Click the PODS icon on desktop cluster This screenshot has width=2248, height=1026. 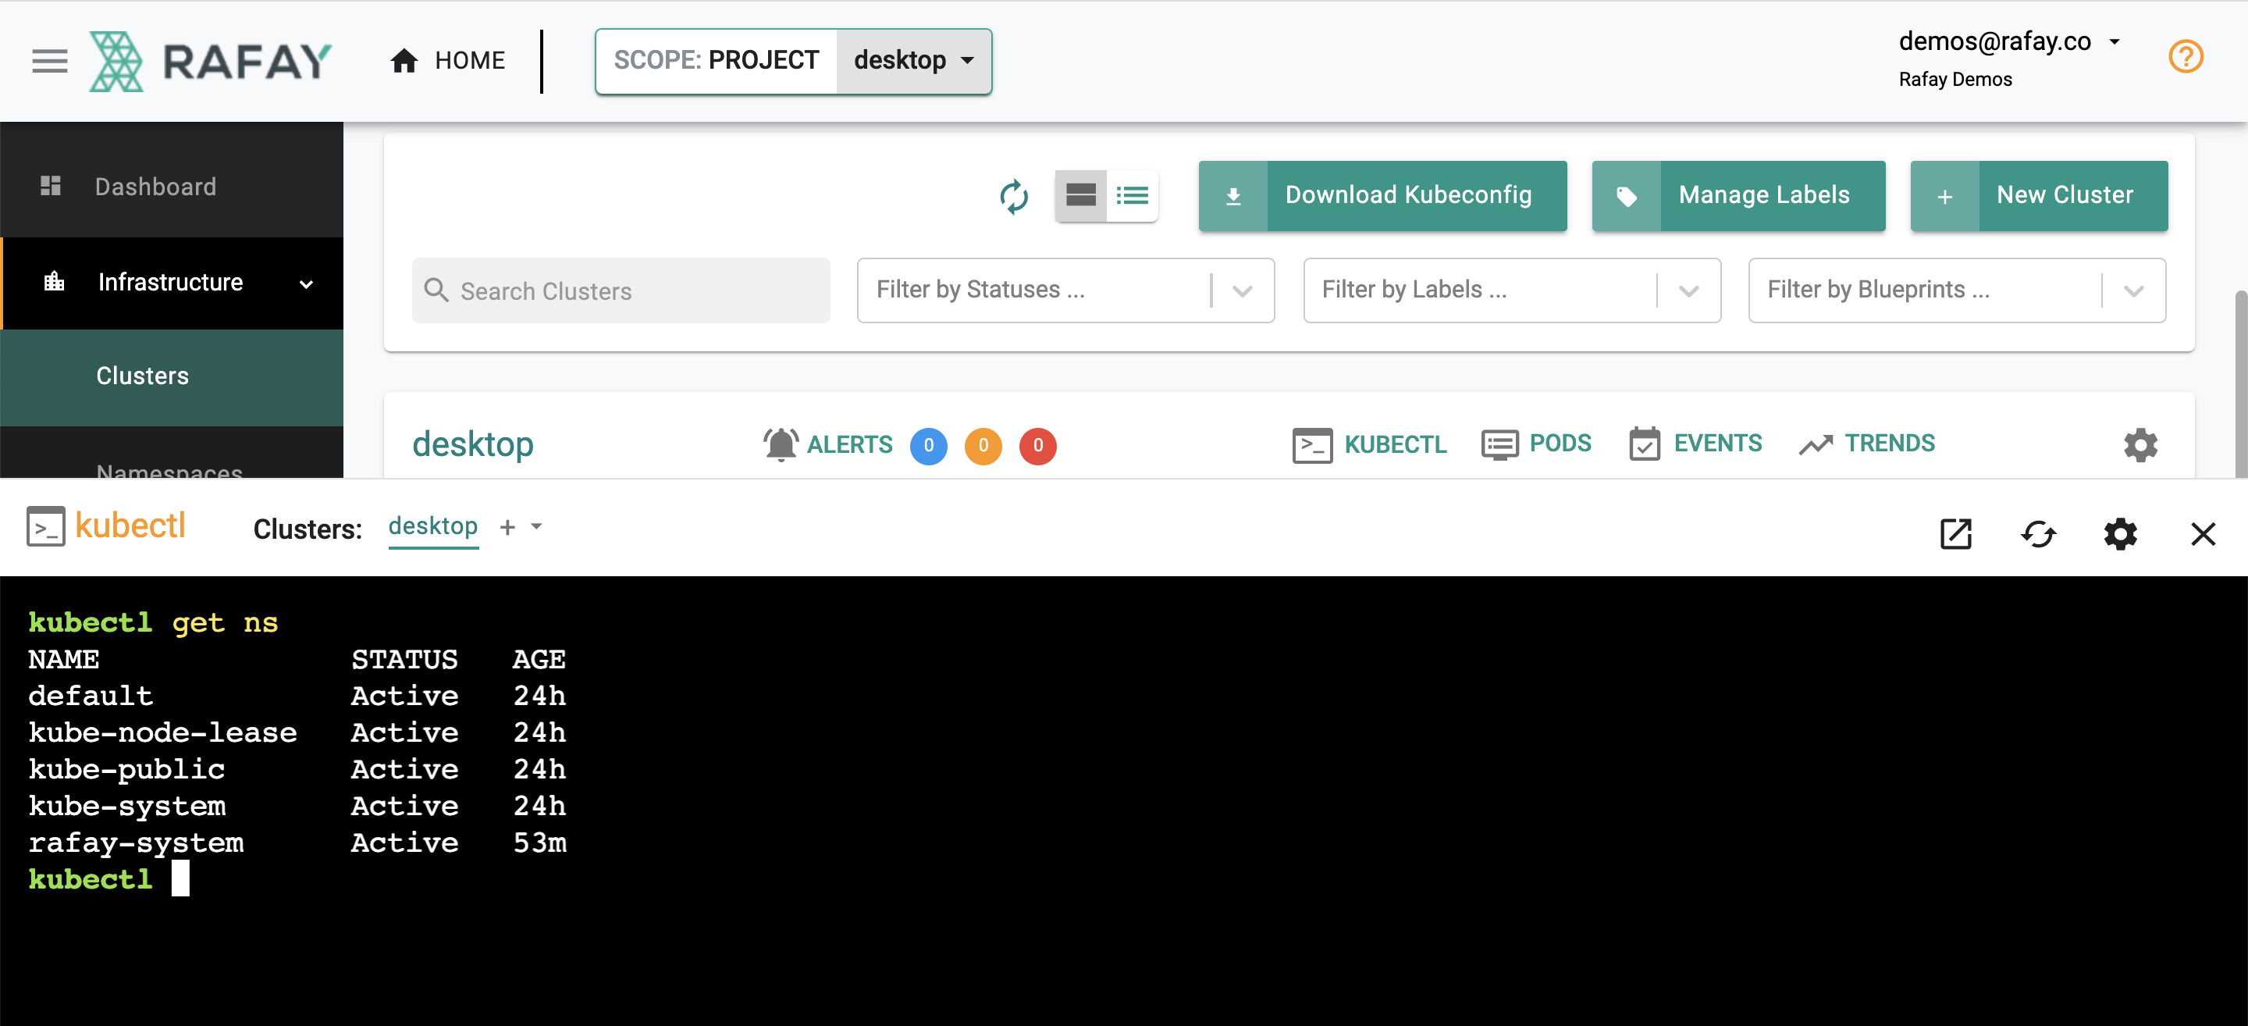(x=1499, y=444)
